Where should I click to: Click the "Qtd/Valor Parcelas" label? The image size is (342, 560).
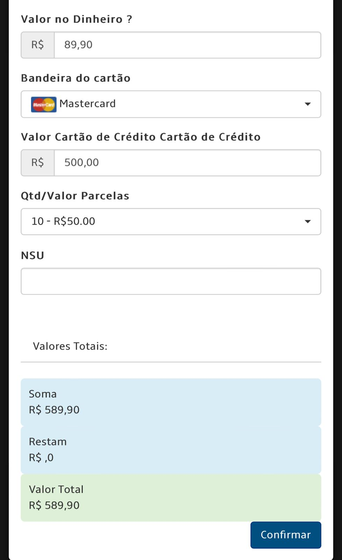click(75, 196)
